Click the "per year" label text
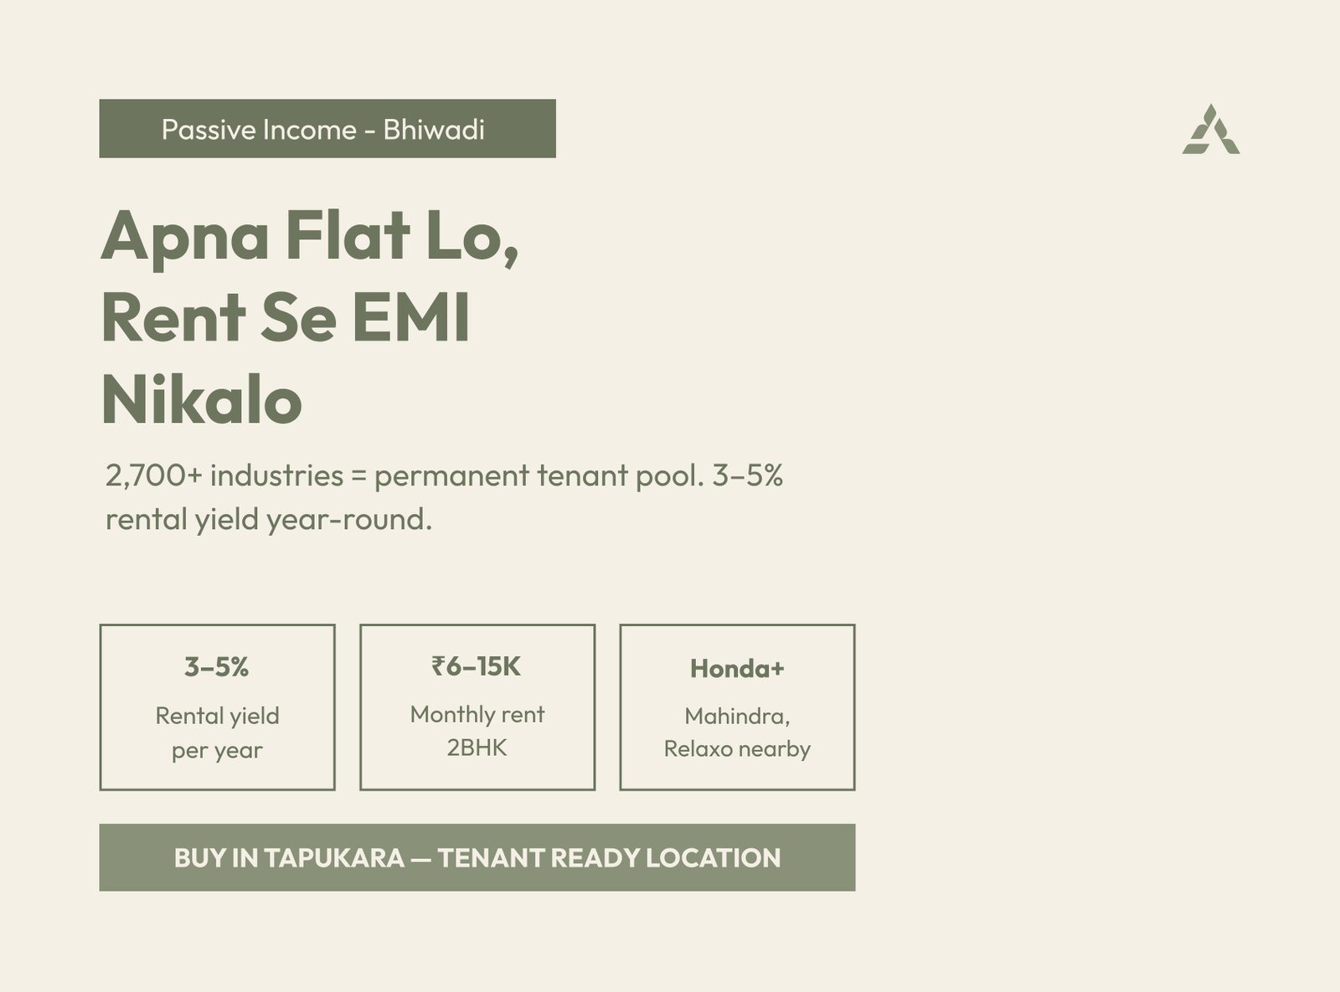Viewport: 1340px width, 992px height. point(217,750)
